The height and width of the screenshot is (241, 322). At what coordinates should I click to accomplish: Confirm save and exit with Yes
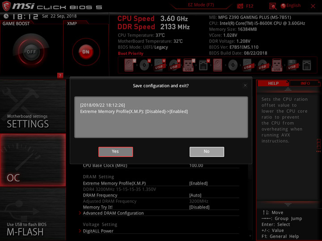[116, 152]
